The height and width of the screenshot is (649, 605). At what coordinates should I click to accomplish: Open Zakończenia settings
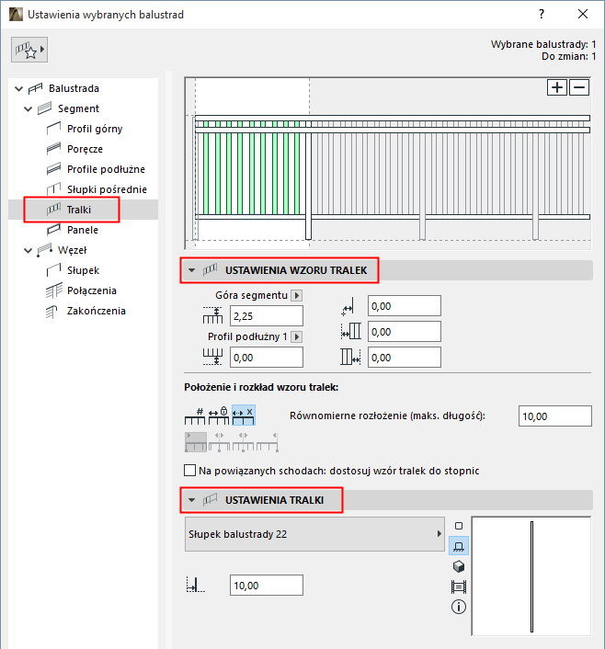coord(96,312)
